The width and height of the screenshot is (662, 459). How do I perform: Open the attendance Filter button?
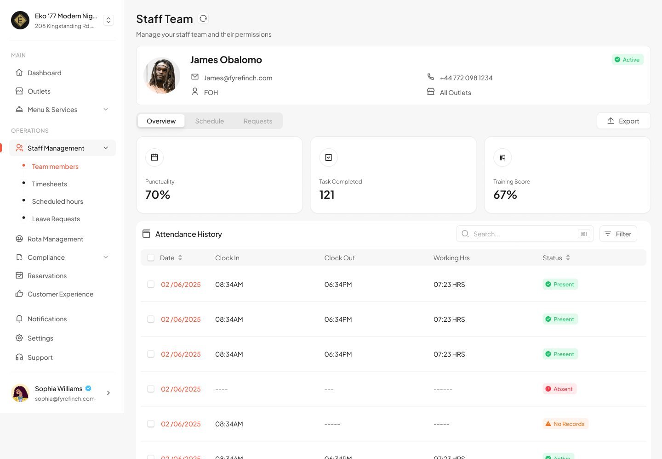click(x=618, y=234)
